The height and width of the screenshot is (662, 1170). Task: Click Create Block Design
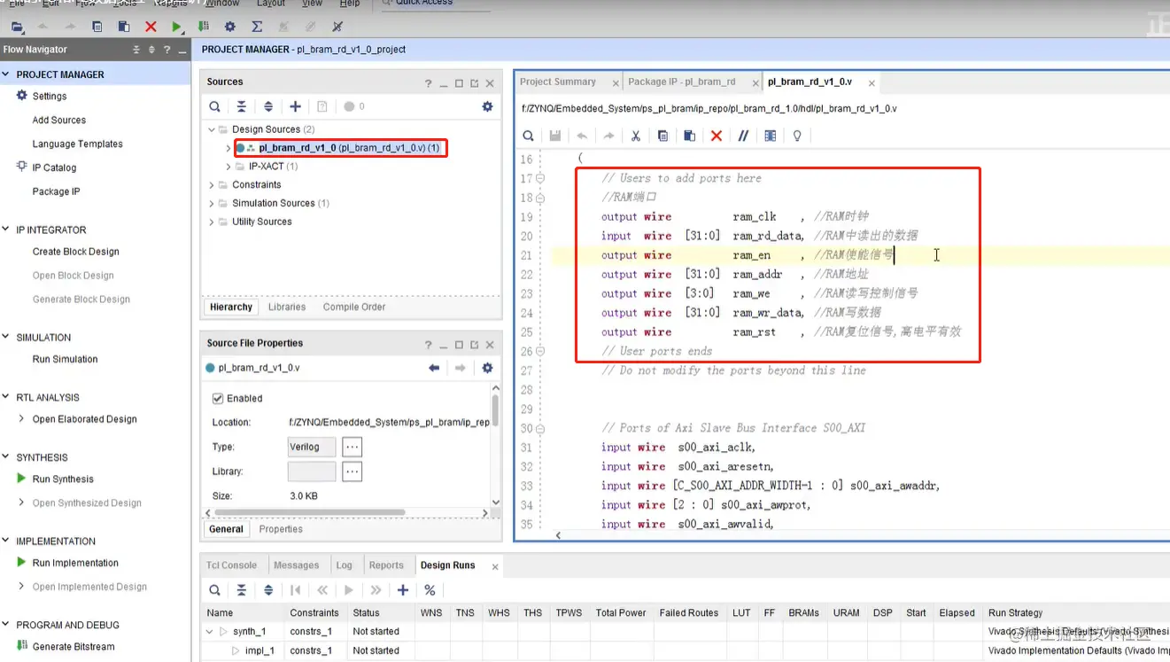(75, 252)
